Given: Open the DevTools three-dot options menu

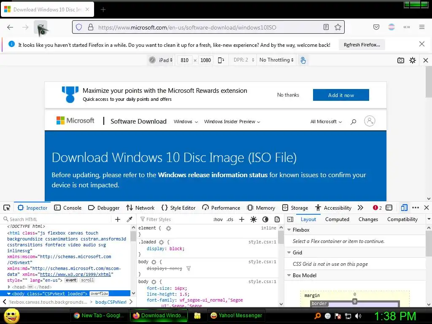Looking at the screenshot, I should (416, 208).
